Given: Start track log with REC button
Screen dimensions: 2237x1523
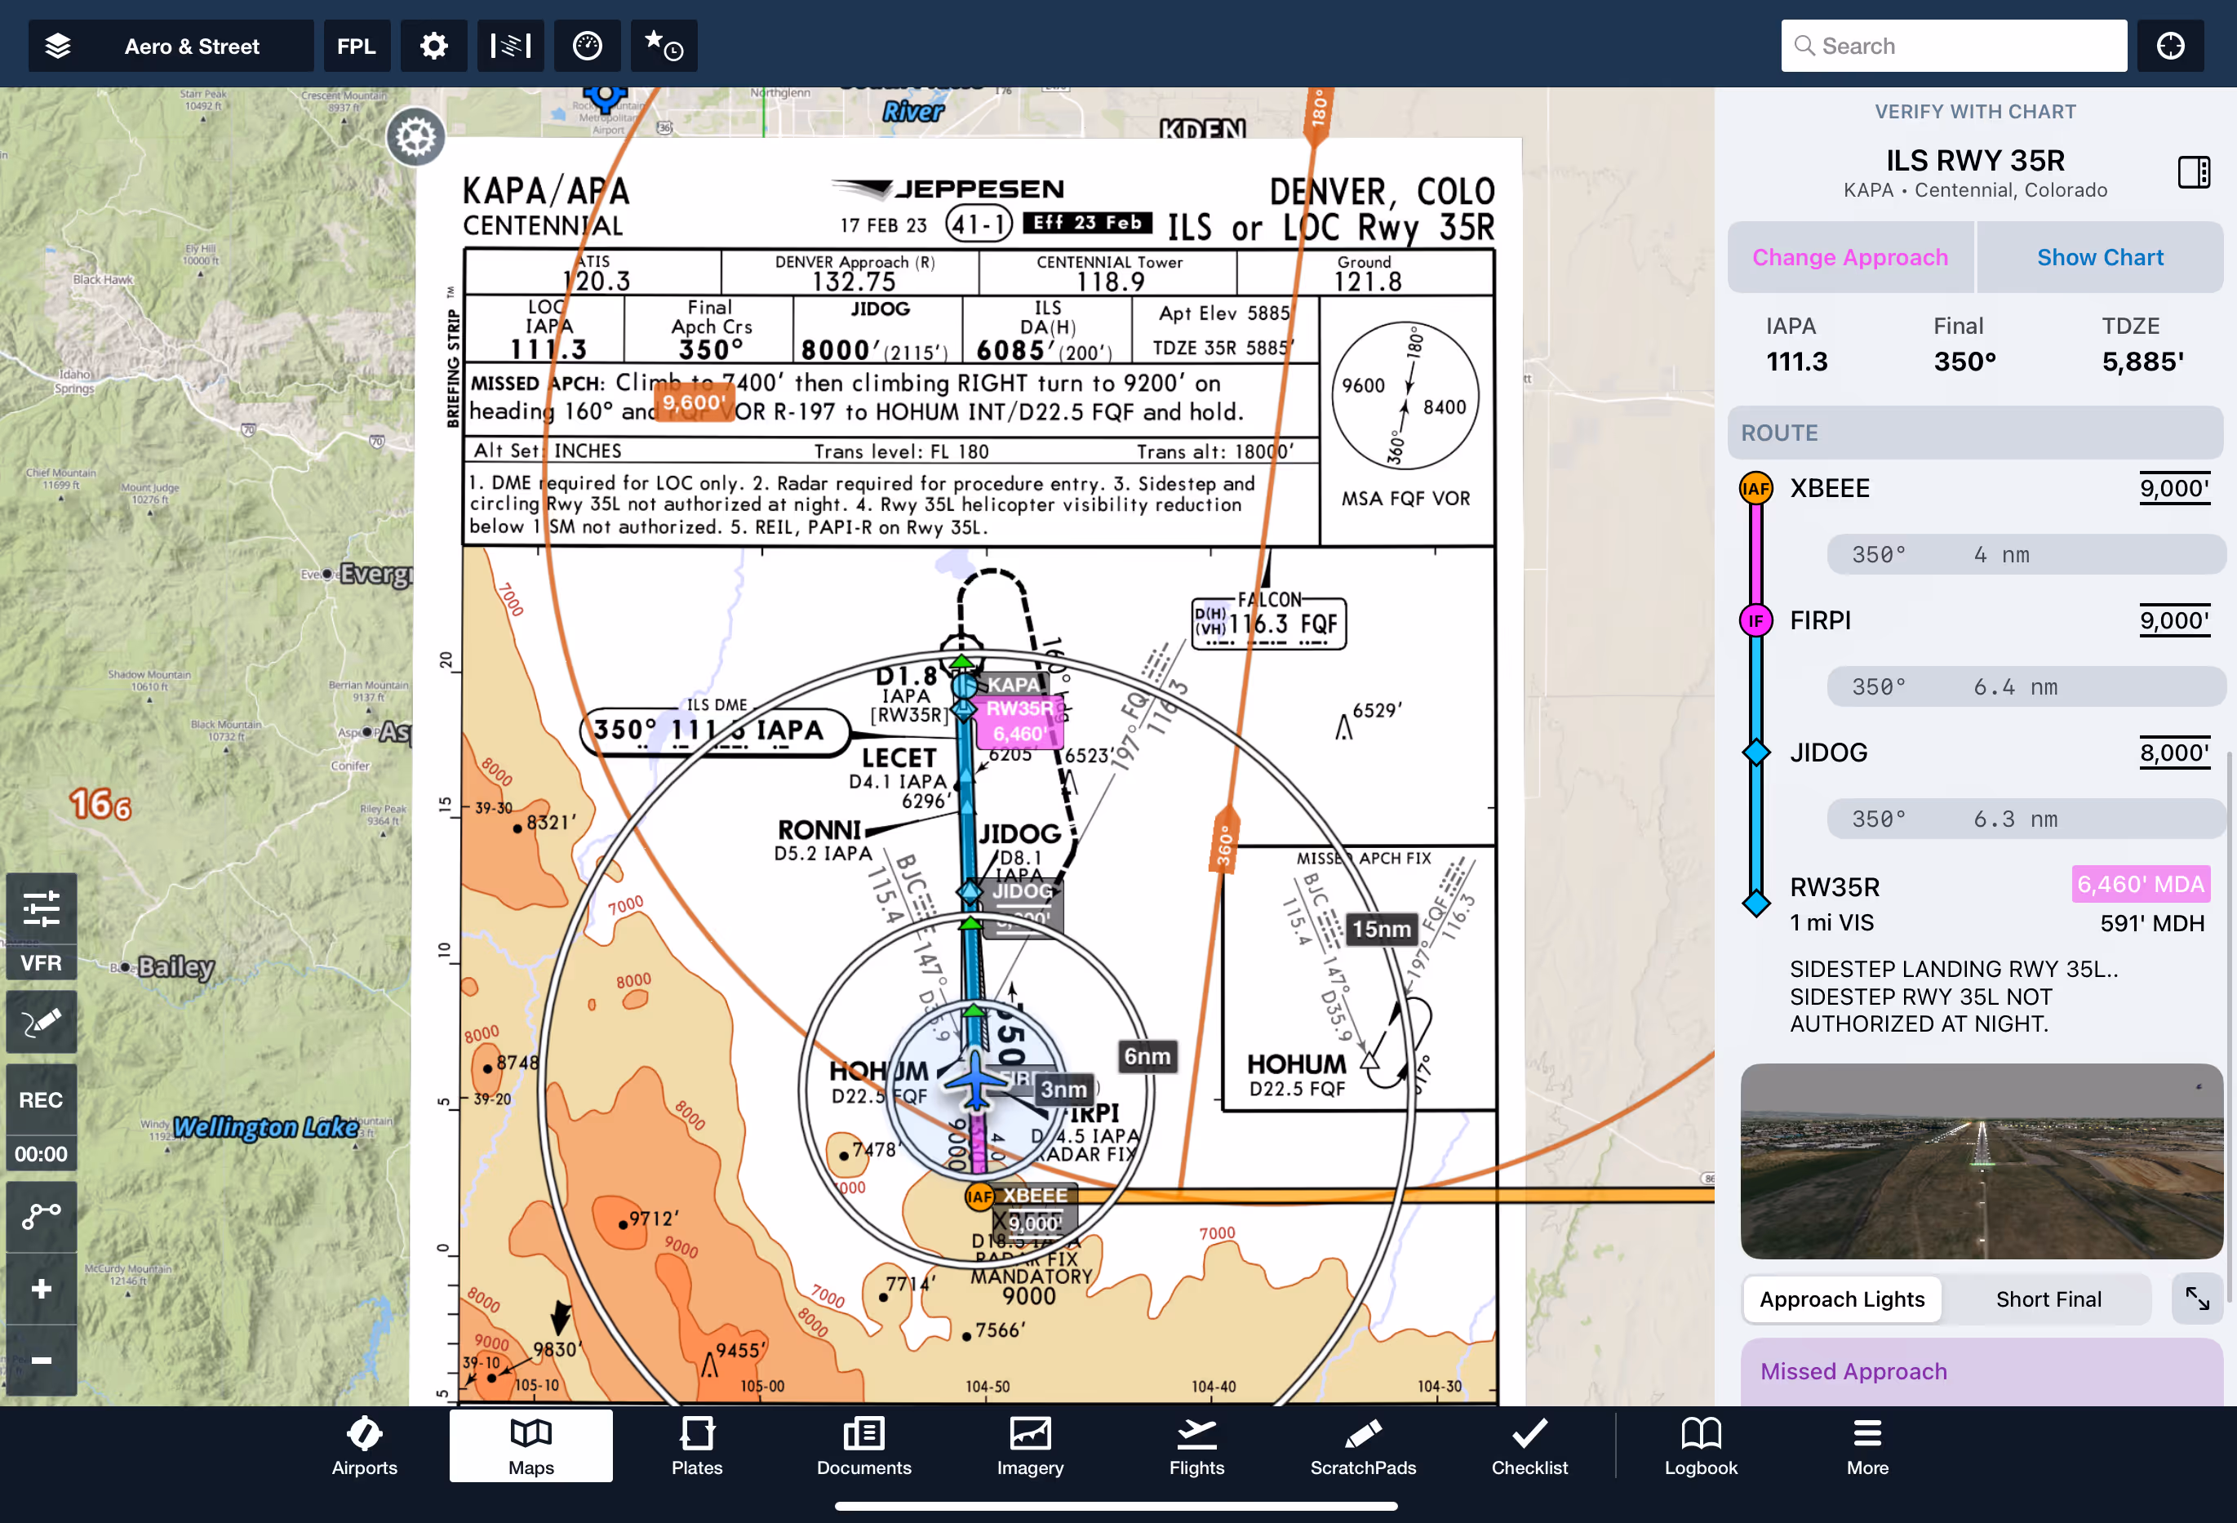Looking at the screenshot, I should pyautogui.click(x=42, y=1099).
